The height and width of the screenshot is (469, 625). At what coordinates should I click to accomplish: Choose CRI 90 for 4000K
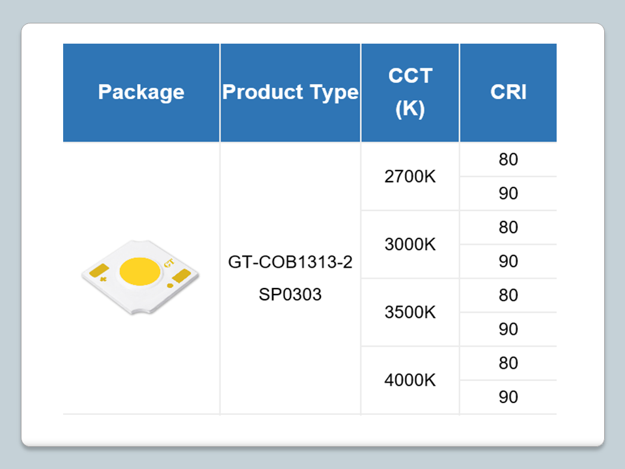(508, 397)
